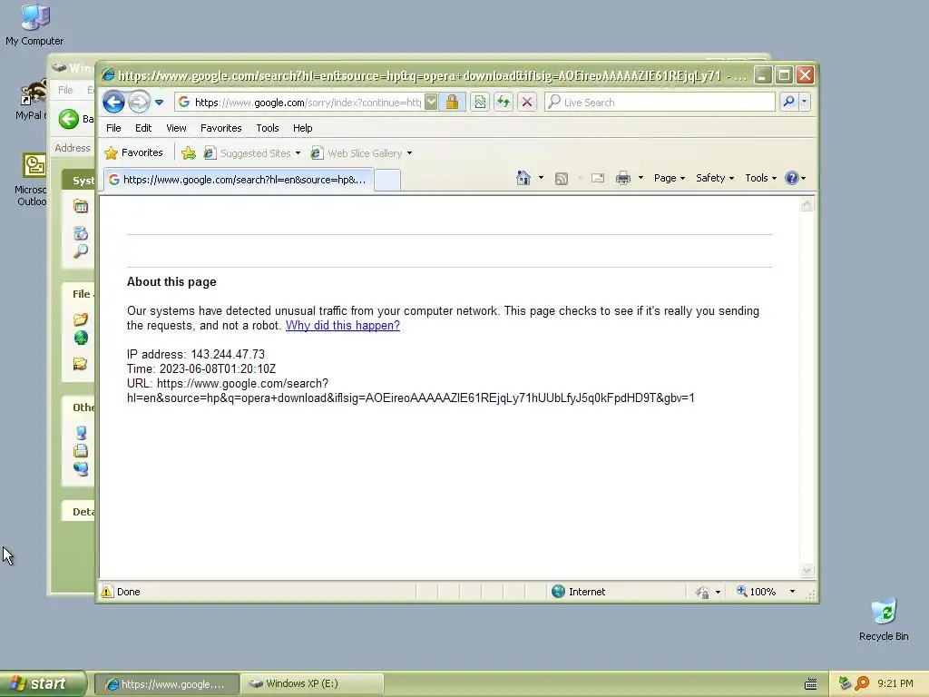
Task: Expand Web Slice Gallery dropdown arrow
Action: [x=409, y=152]
